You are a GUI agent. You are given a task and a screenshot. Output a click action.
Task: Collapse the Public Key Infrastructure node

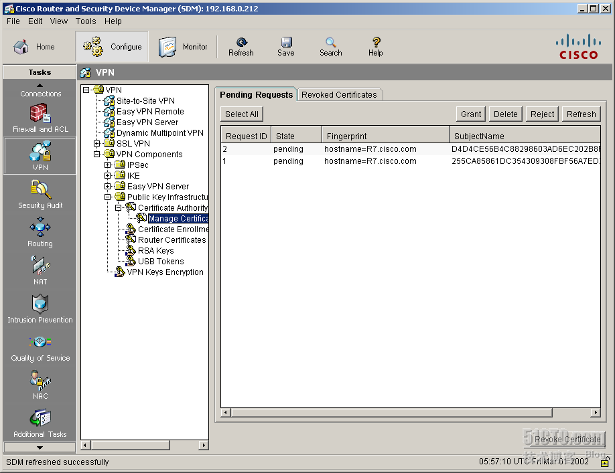(107, 197)
